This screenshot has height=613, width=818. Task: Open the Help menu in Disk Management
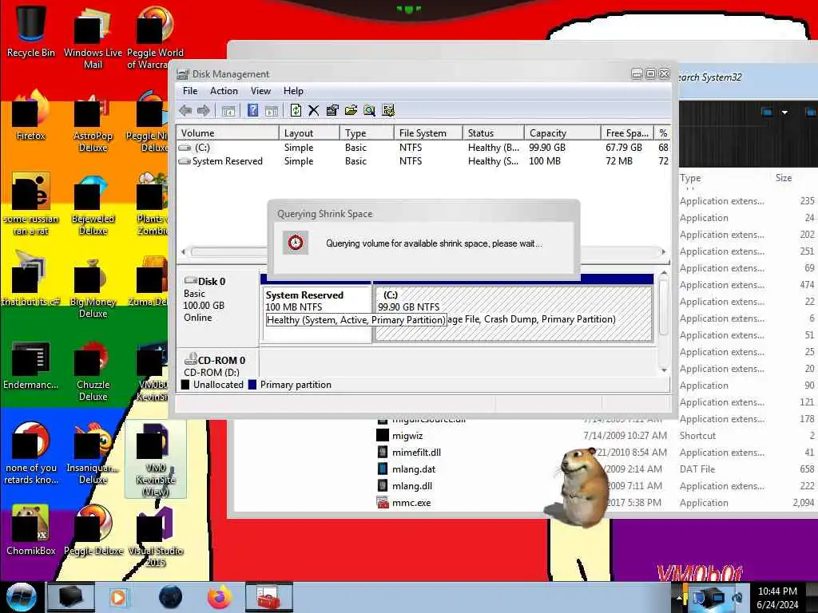(x=293, y=91)
